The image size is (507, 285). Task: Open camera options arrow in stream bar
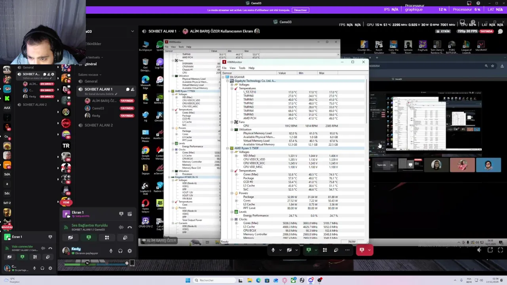(296, 250)
